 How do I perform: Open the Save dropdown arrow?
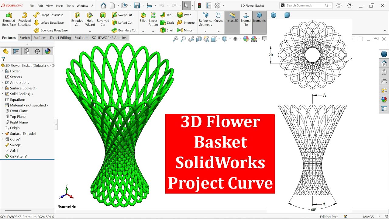click(143, 5)
